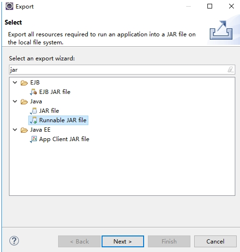This screenshot has height=252, width=240.
Task: Collapse the EJB category
Action: tap(15, 83)
